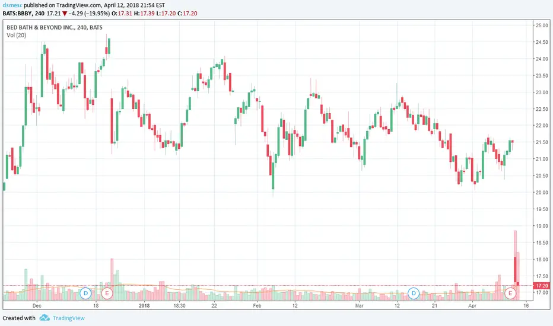Viewport: 553px width, 326px height.
Task: Click the Dec label on time axis
Action: pyautogui.click(x=37, y=306)
